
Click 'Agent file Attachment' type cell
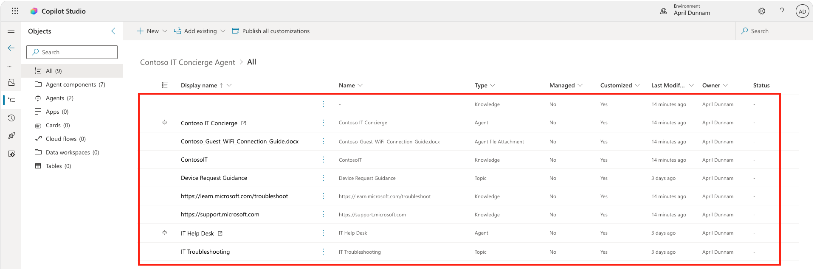pyautogui.click(x=499, y=142)
